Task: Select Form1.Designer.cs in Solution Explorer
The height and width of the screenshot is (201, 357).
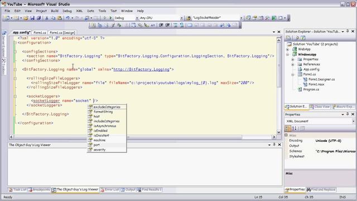Action: pos(321,79)
